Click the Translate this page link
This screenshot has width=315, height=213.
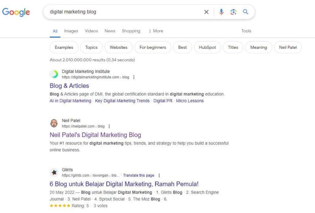[139, 175]
